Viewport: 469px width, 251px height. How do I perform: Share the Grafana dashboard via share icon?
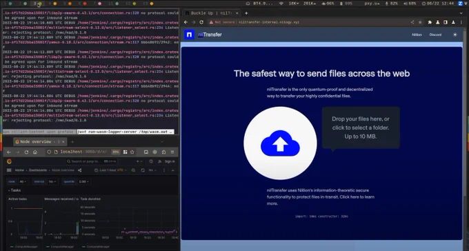click(79, 170)
